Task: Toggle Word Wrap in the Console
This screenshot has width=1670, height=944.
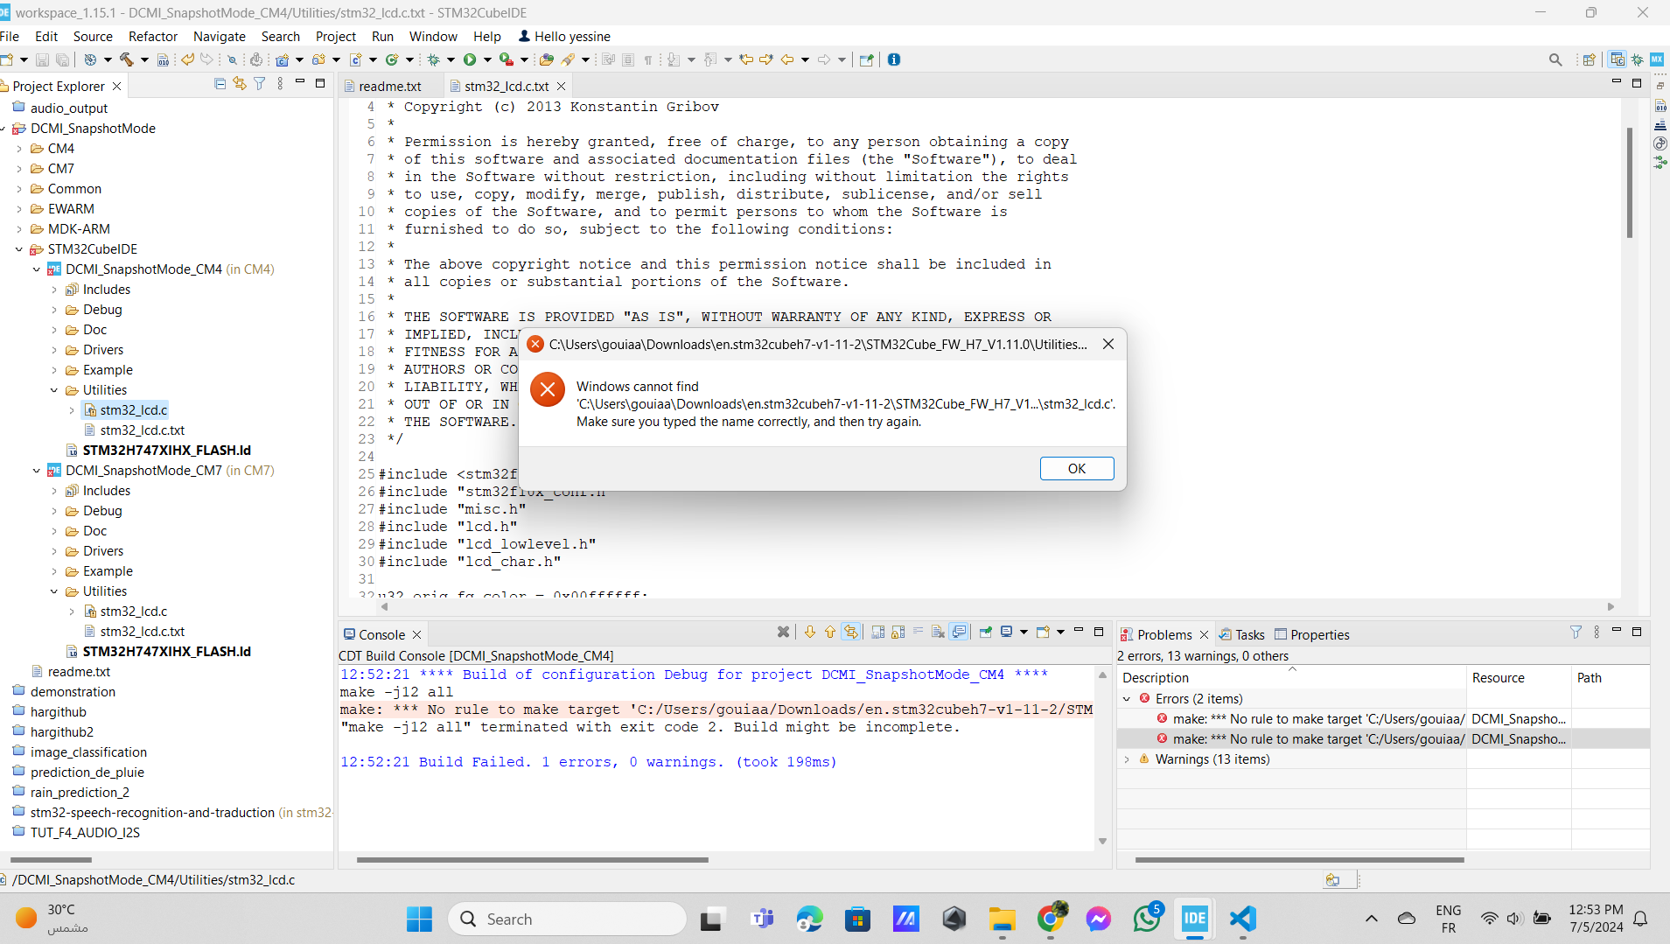Action: pyautogui.click(x=918, y=632)
